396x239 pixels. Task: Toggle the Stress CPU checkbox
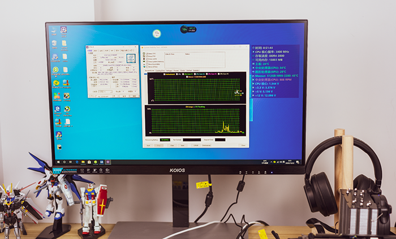147,54
